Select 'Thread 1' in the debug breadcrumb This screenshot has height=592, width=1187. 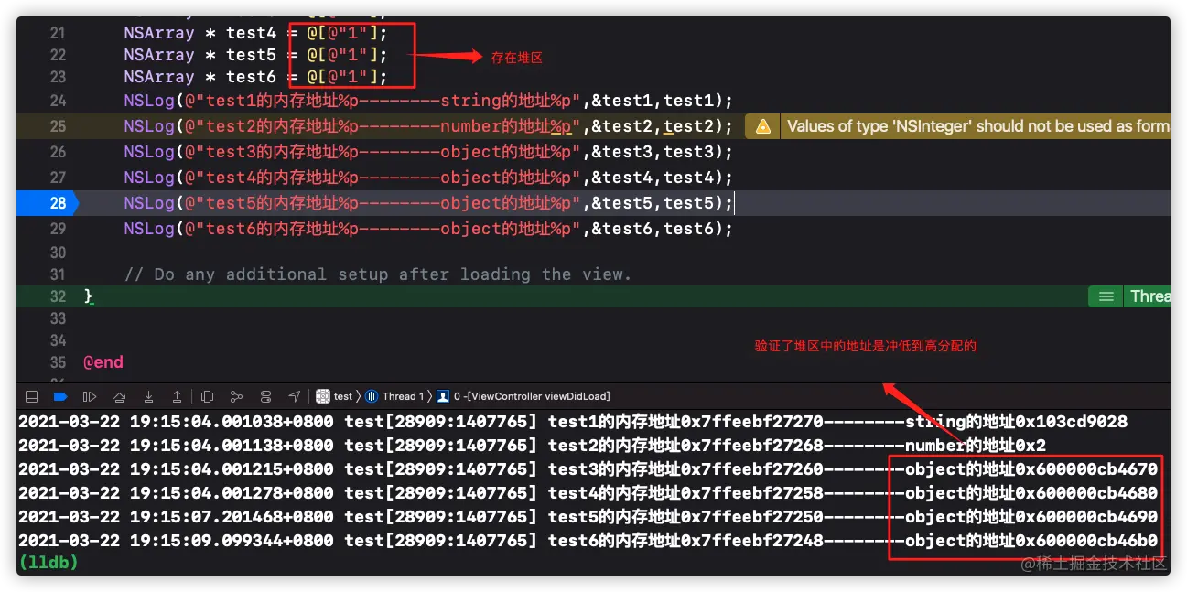point(404,396)
